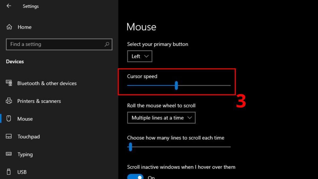318x179 pixels.
Task: Open the Touchpad settings page
Action: pos(28,137)
